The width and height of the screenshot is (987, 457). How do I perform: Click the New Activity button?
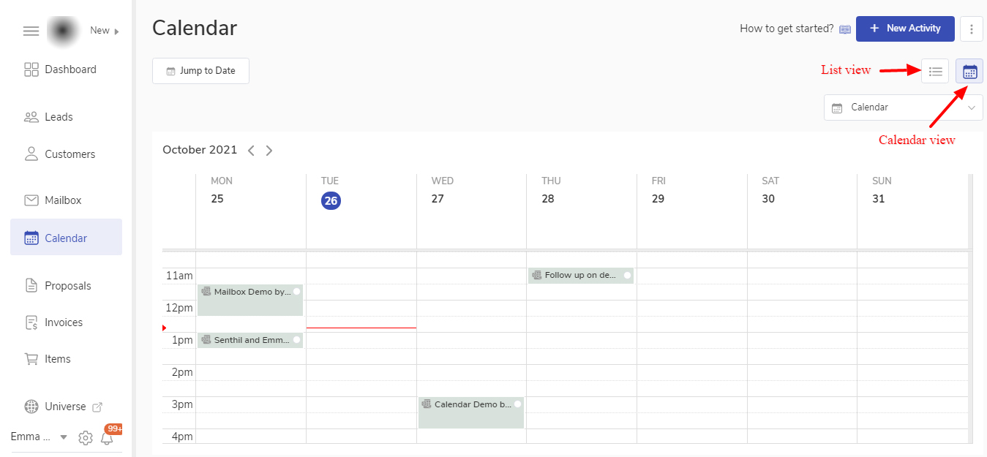click(x=904, y=29)
